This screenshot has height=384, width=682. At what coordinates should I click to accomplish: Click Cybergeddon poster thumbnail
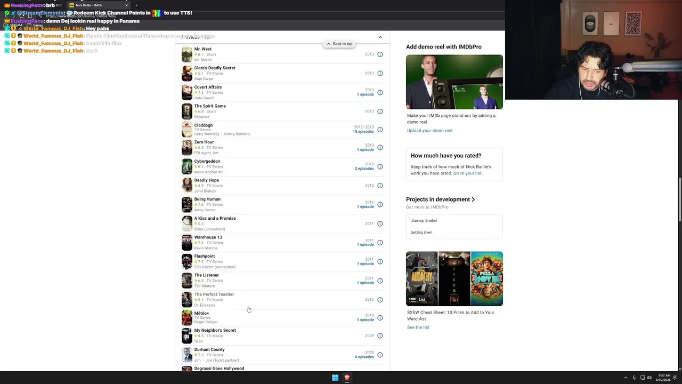pos(186,166)
